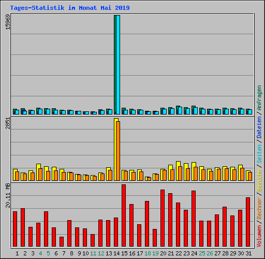
Task: Click the x-axis day label 30
Action: [x=241, y=253]
